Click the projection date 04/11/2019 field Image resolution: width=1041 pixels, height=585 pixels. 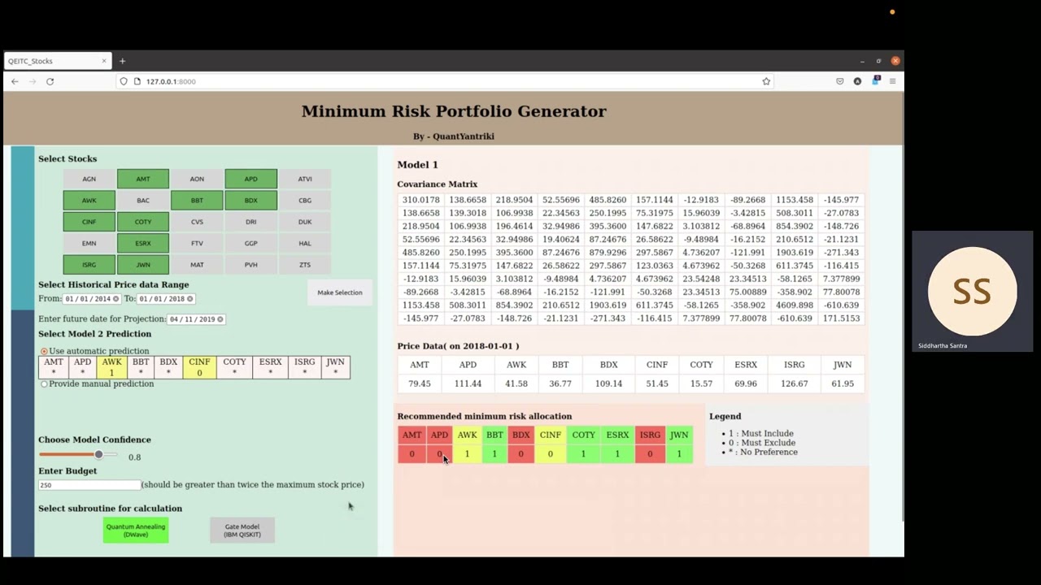click(x=196, y=319)
